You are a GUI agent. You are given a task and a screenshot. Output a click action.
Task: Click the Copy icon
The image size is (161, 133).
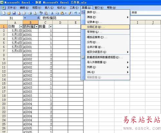pyautogui.click(x=57, y=13)
